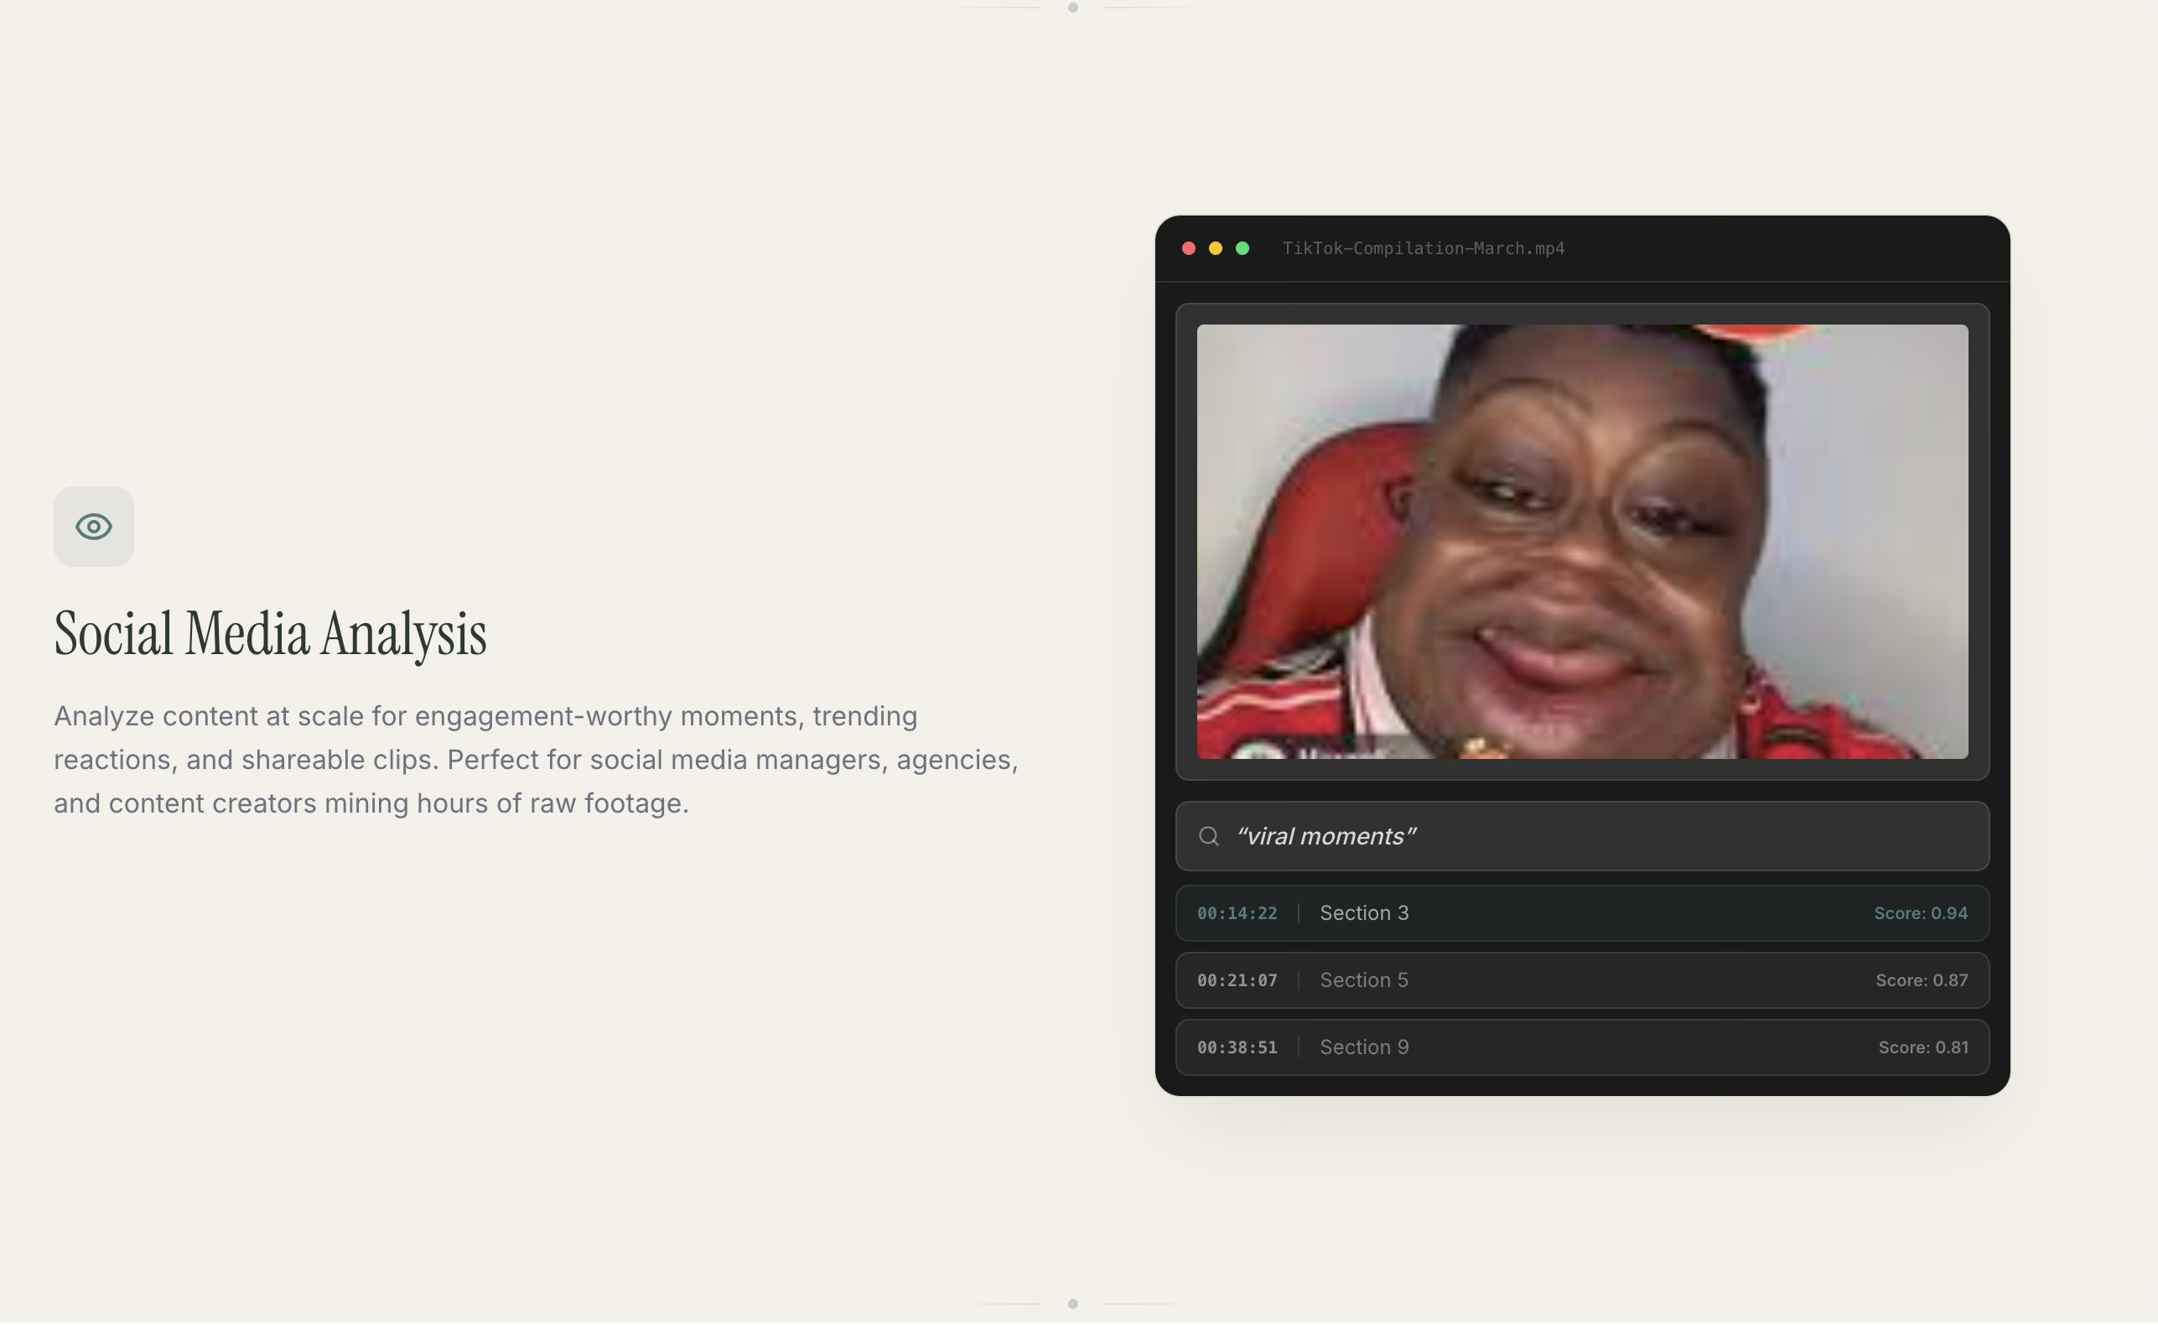Click the divider icon next to timestamp 00:38:51

pos(1299,1047)
